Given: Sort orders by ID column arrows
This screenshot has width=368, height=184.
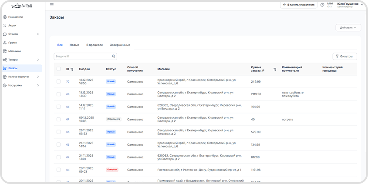Looking at the screenshot, I should point(72,69).
